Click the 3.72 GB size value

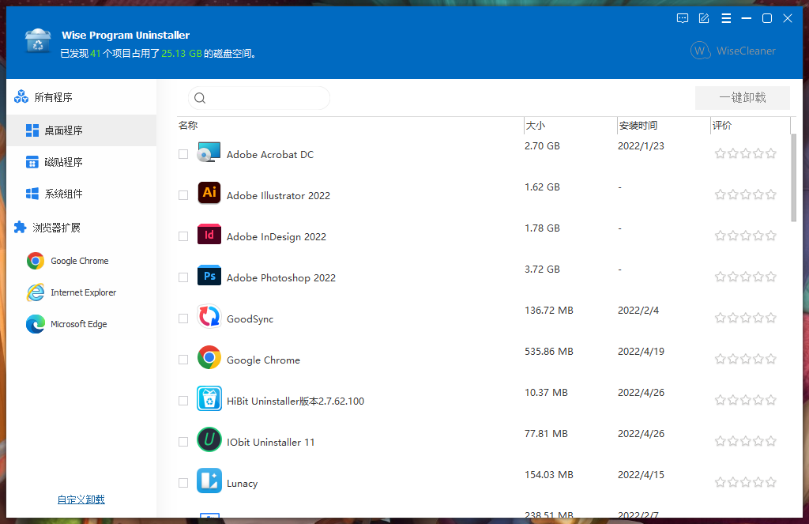[542, 269]
